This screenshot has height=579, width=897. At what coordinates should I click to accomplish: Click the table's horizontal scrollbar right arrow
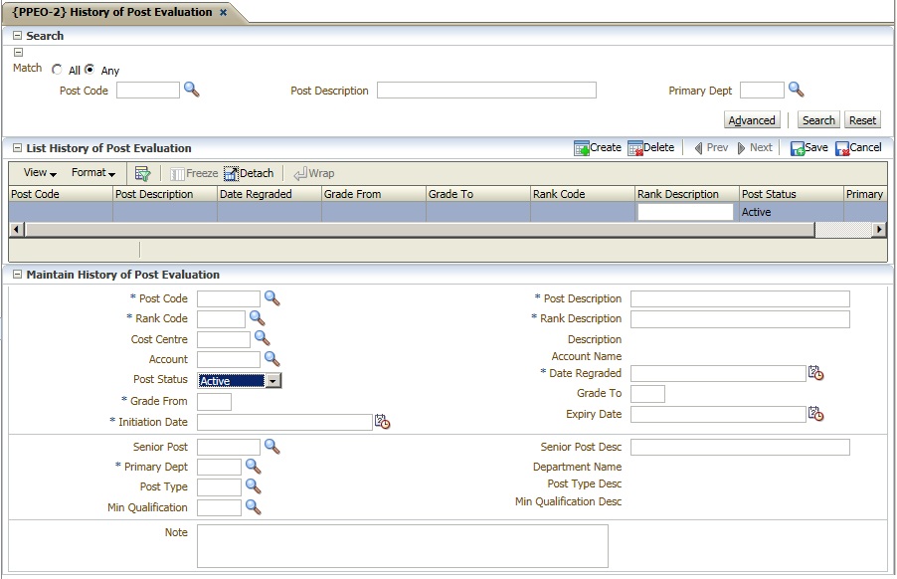point(879,230)
